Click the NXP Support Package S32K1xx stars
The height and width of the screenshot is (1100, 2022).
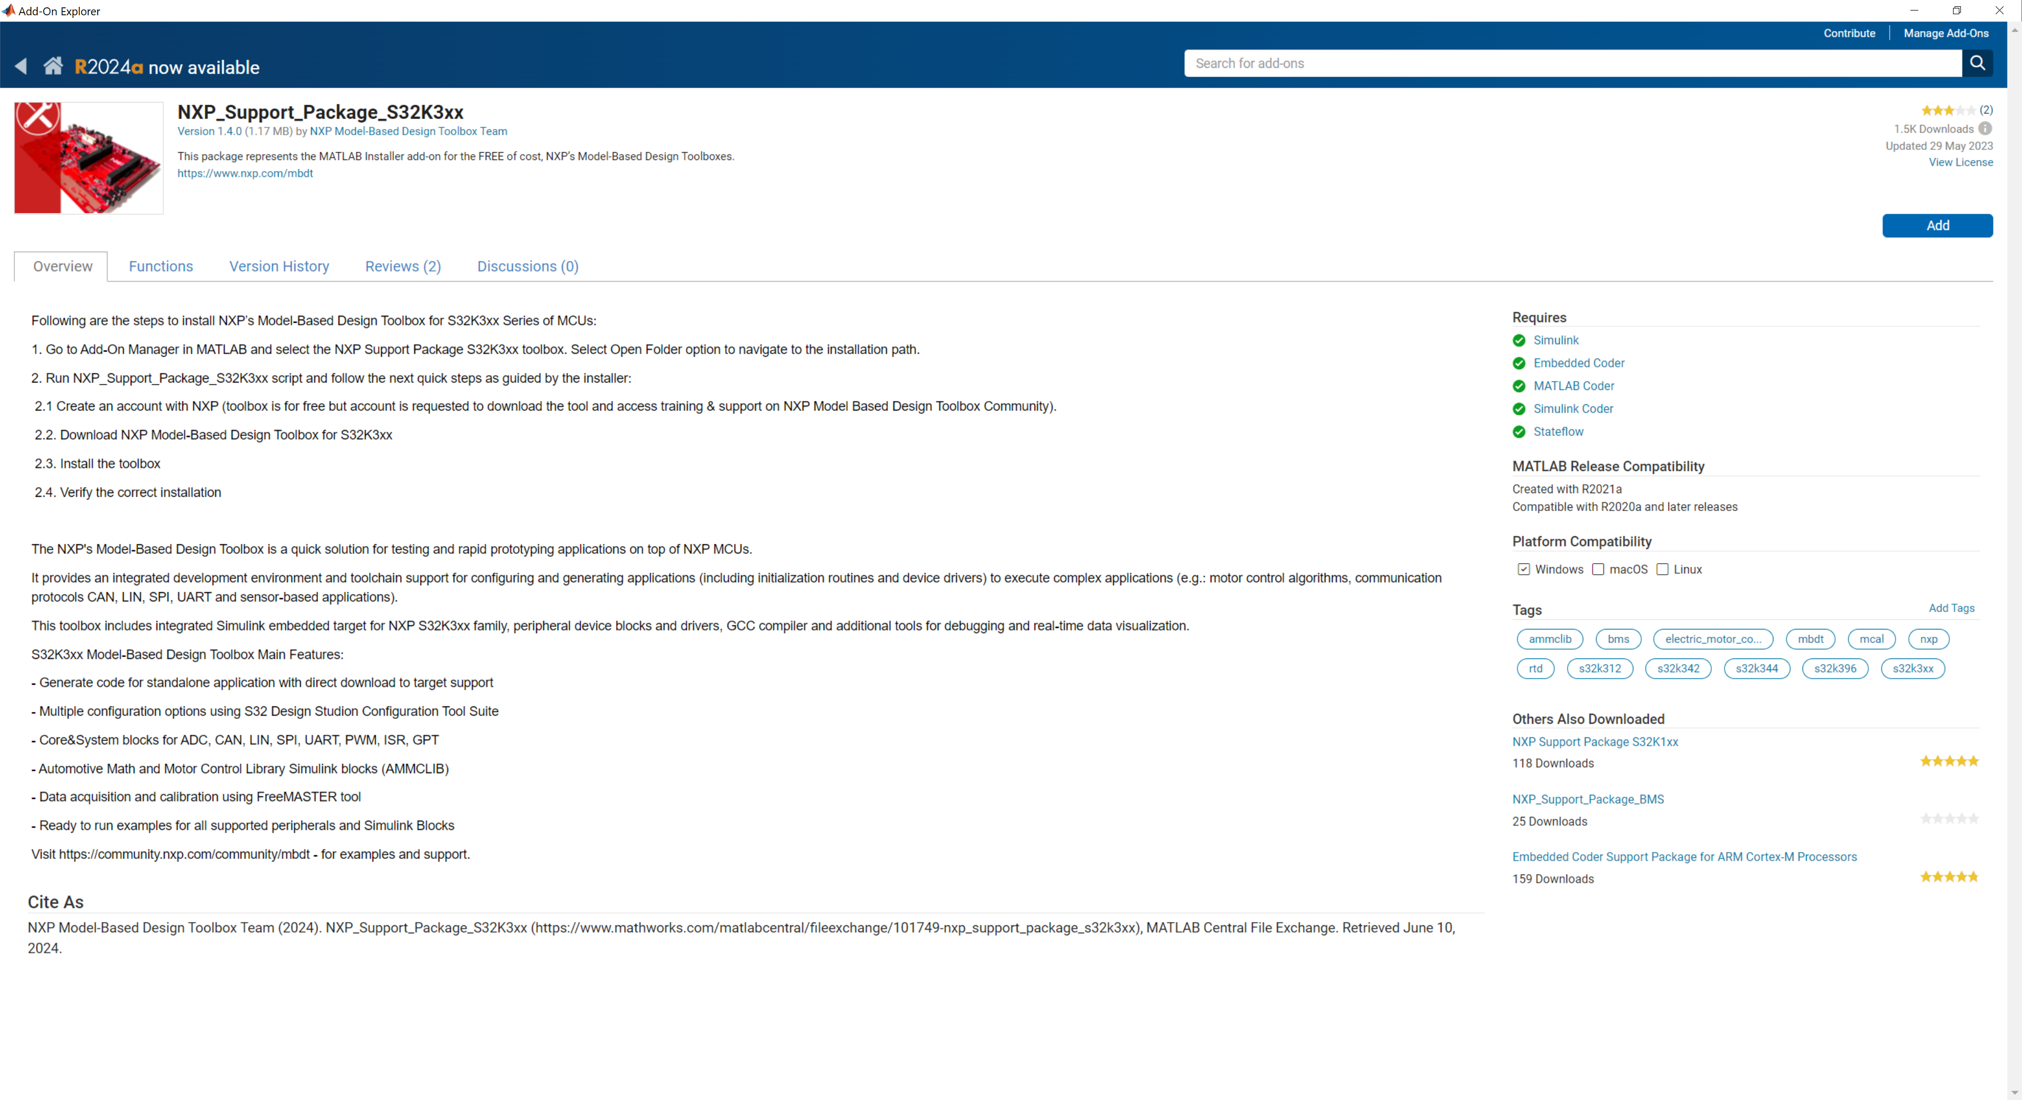pos(1949,761)
